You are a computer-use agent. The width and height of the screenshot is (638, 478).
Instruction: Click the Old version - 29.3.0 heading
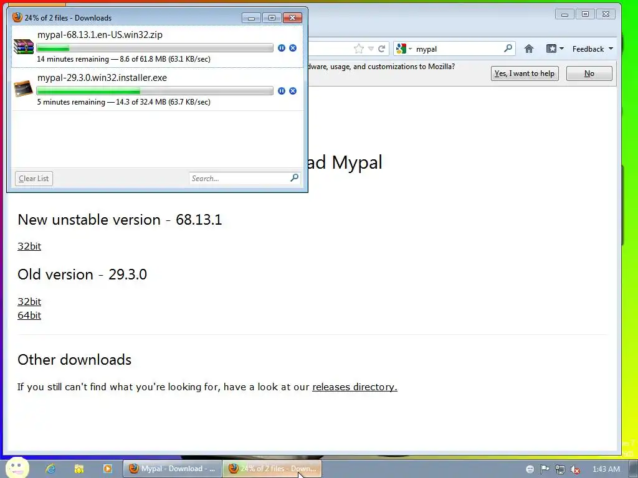82,274
